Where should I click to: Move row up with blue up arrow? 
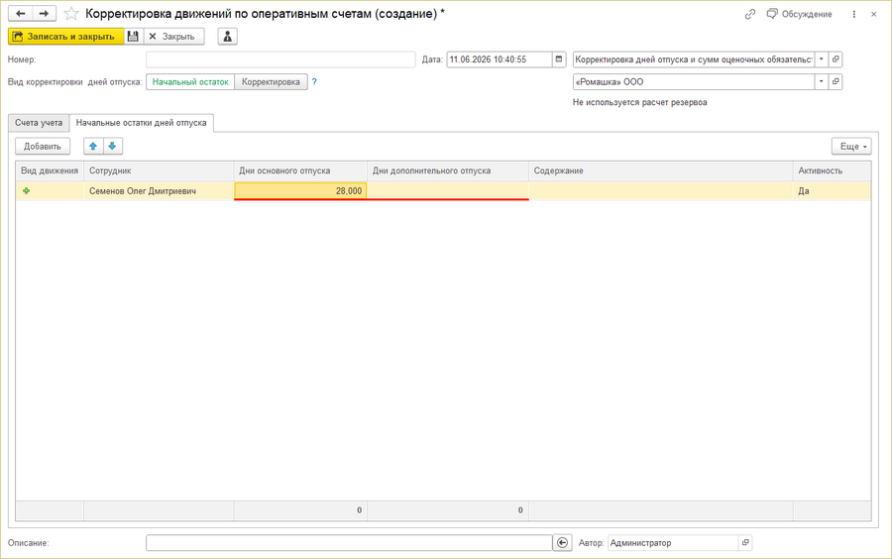(93, 146)
